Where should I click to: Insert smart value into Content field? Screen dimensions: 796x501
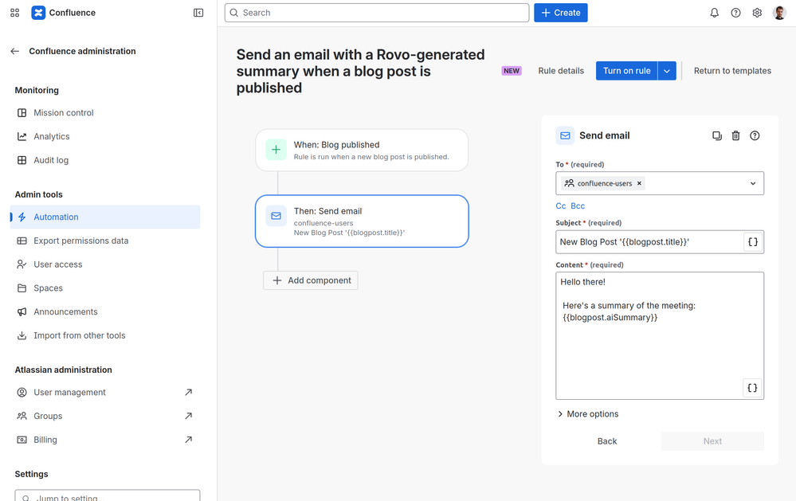[752, 388]
